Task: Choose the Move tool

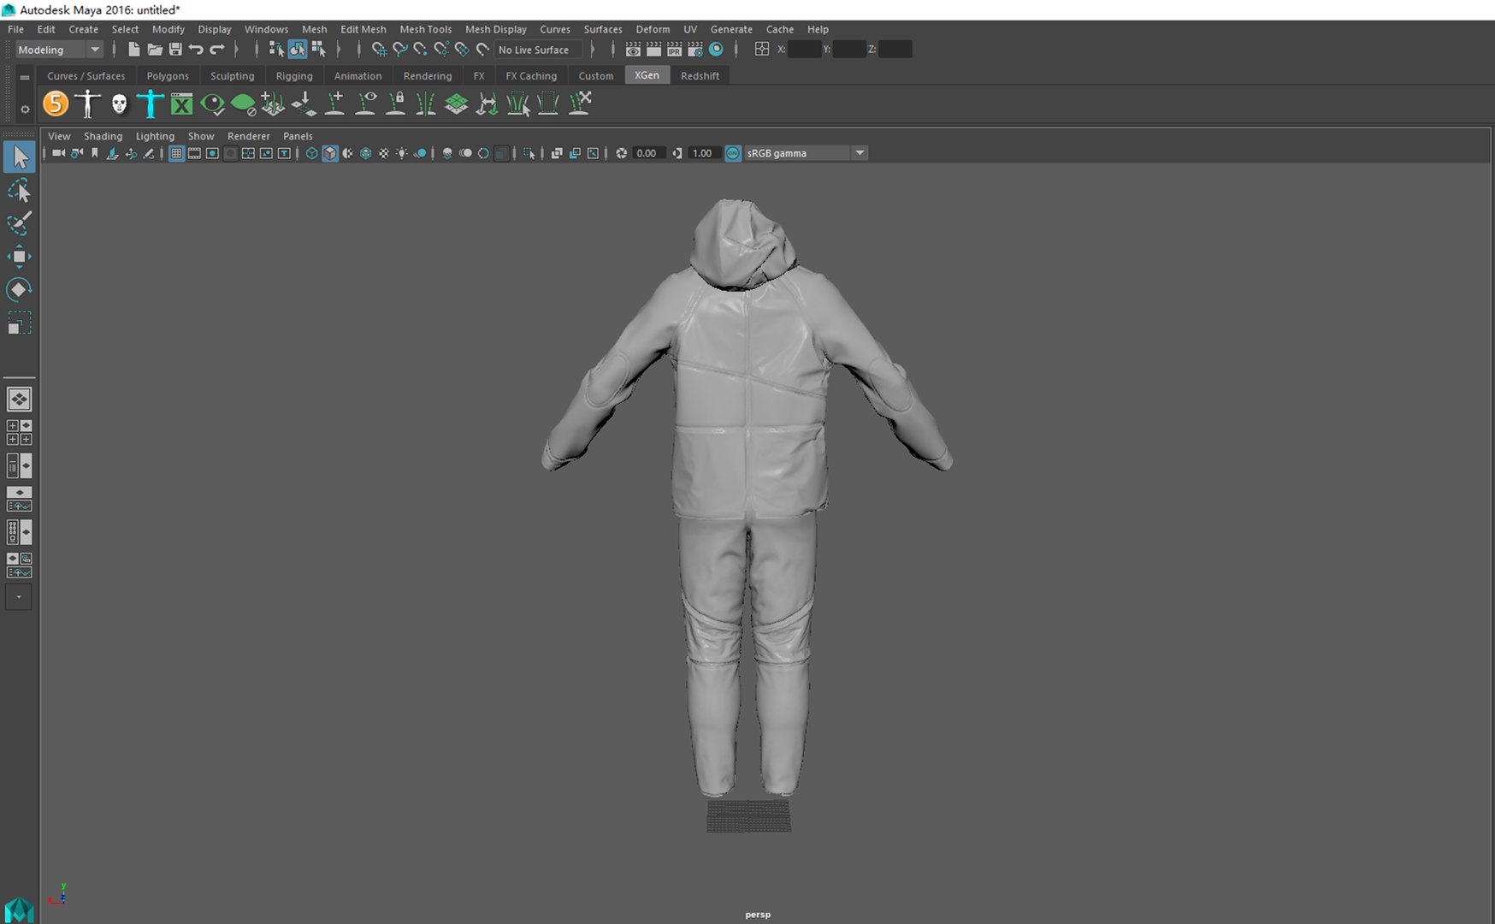Action: pyautogui.click(x=19, y=256)
